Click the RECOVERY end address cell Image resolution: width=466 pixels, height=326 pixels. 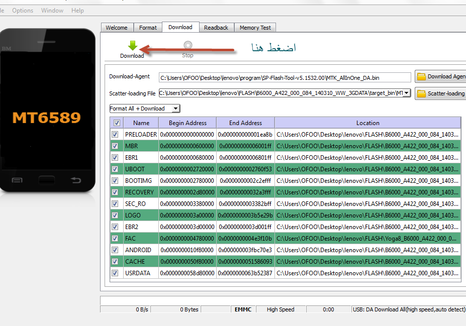click(245, 192)
